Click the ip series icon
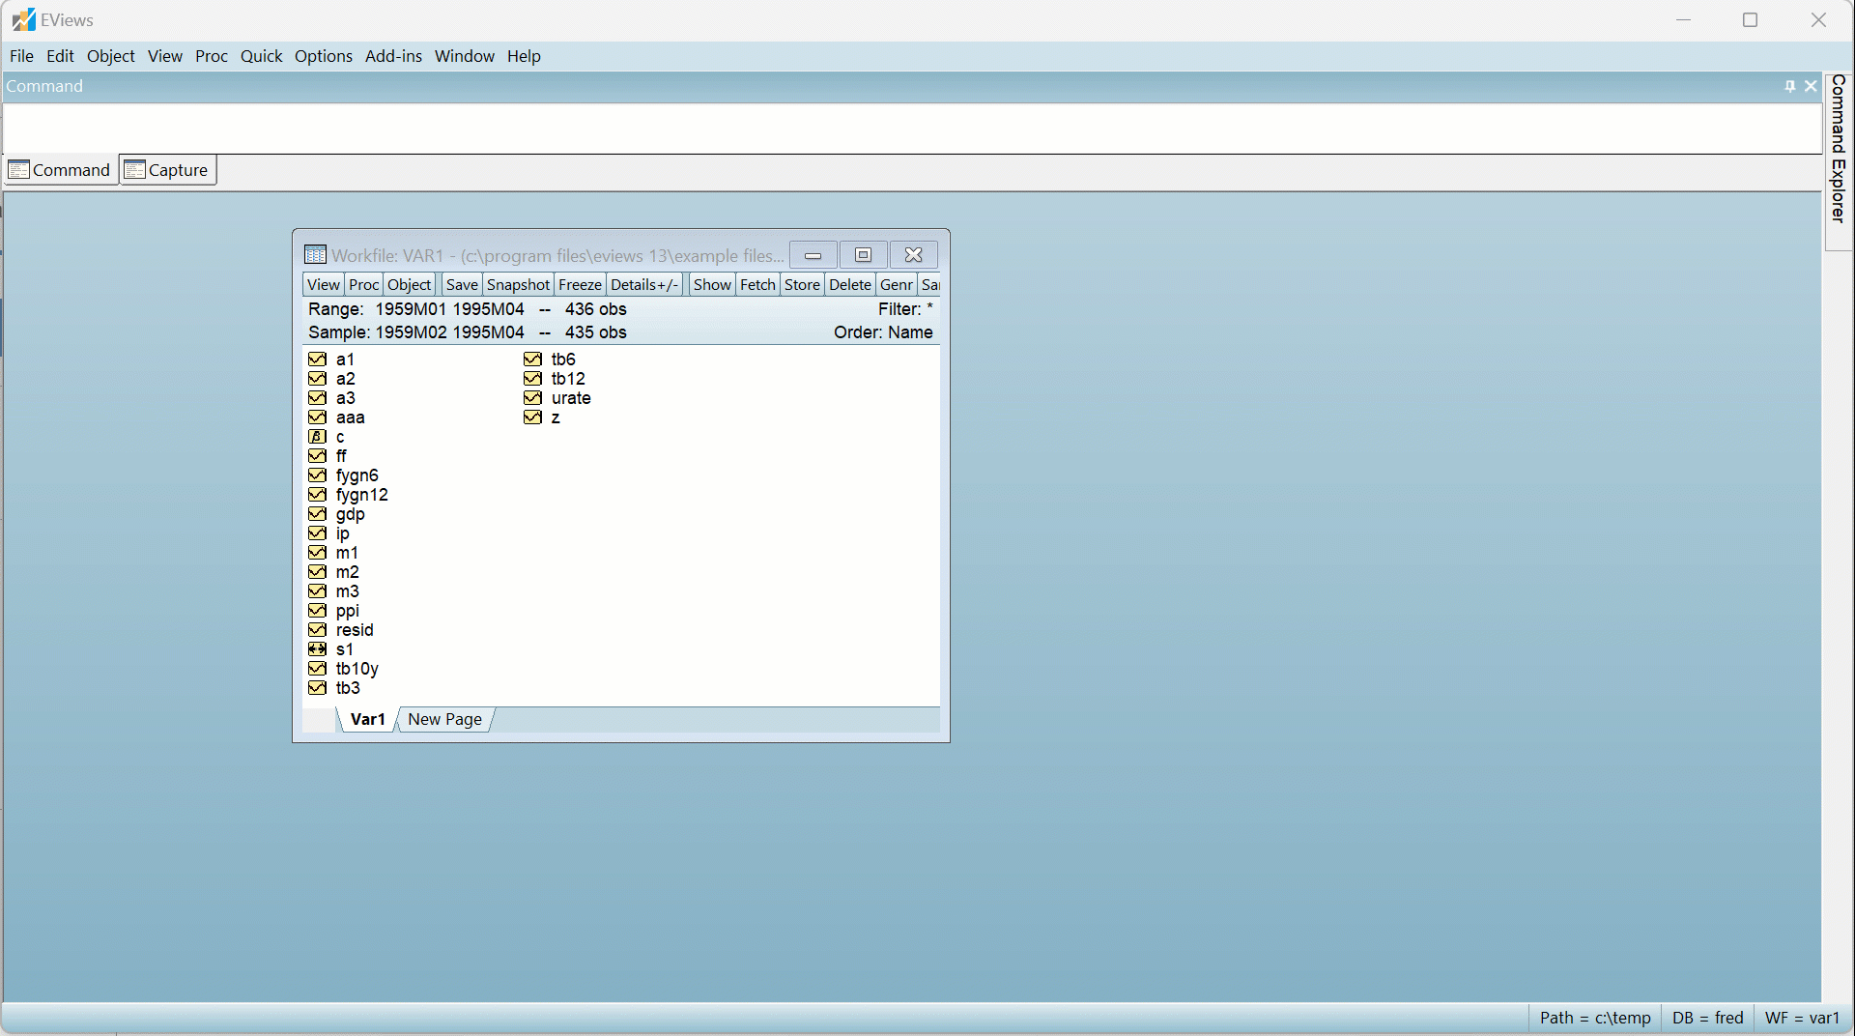This screenshot has width=1855, height=1036. [317, 533]
